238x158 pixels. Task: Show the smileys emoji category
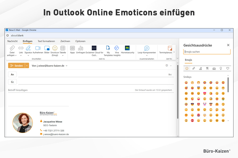point(187,68)
